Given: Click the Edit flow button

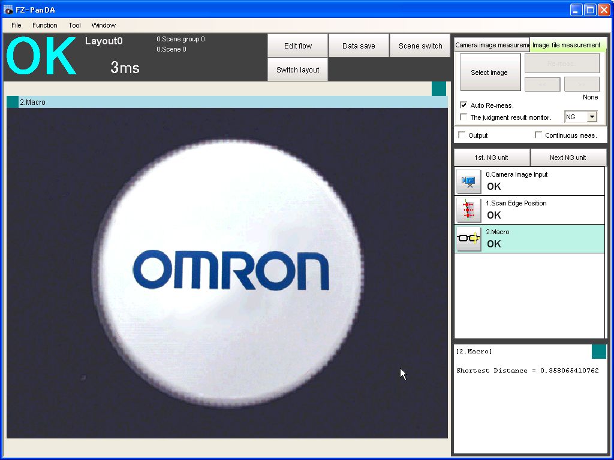Looking at the screenshot, I should click(x=297, y=46).
